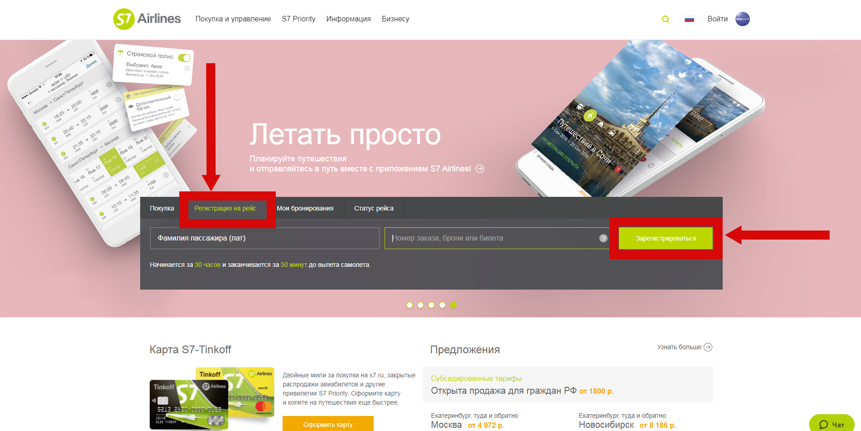Click the Оформить карту button
The height and width of the screenshot is (431, 861).
328,424
